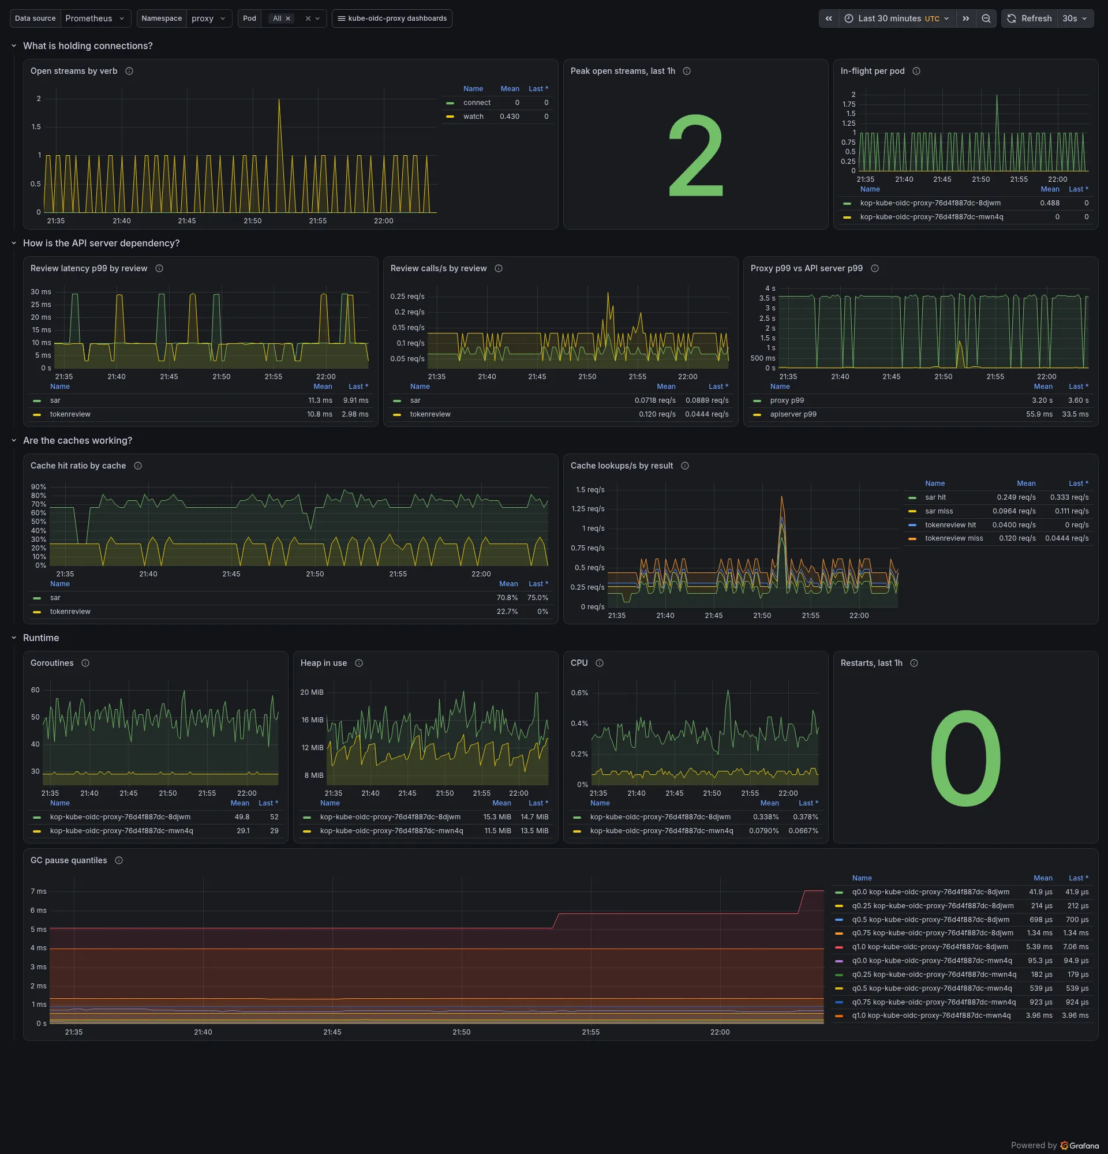Image resolution: width=1108 pixels, height=1154 pixels.
Task: Toggle tokenreview series in Cache hit ratio legend
Action: 70,612
